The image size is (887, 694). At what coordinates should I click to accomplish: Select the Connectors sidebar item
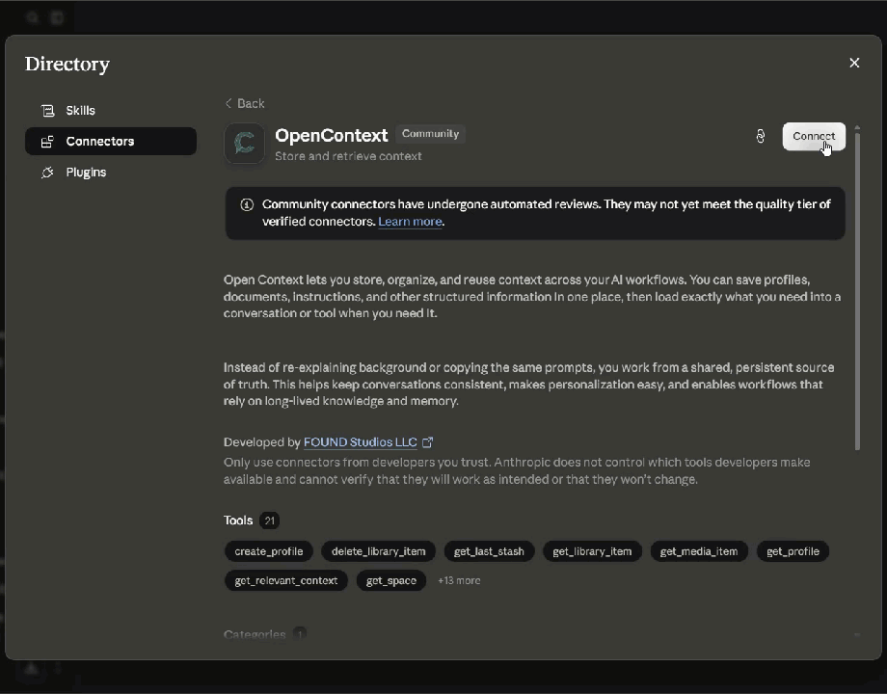111,142
